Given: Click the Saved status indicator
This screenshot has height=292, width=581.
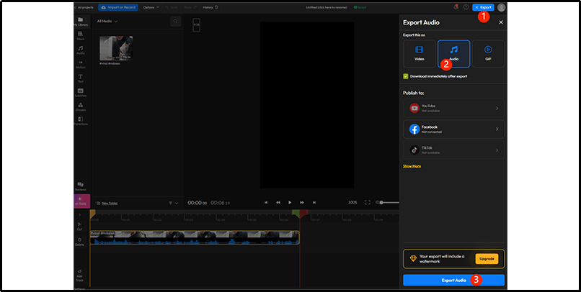Looking at the screenshot, I should 360,7.
